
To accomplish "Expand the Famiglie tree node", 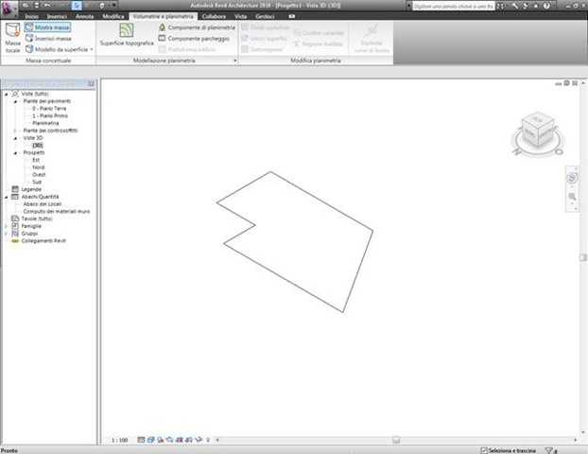I will pyautogui.click(x=6, y=226).
